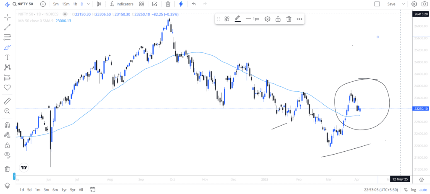Open axis settings icon at bottom right

tap(422, 179)
